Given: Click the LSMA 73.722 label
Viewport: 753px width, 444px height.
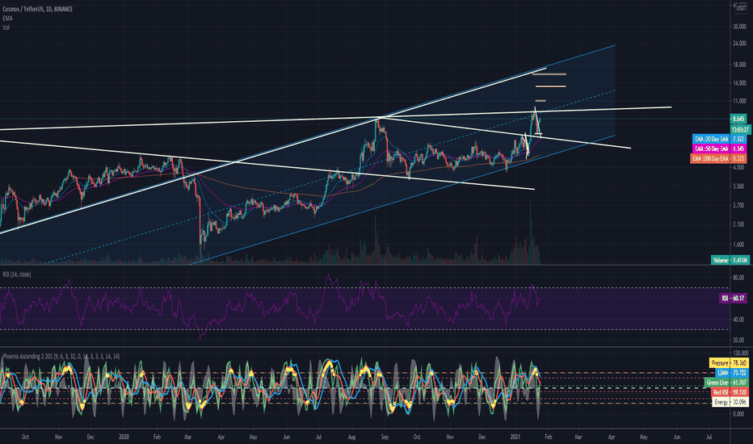Looking at the screenshot, I should (x=731, y=373).
